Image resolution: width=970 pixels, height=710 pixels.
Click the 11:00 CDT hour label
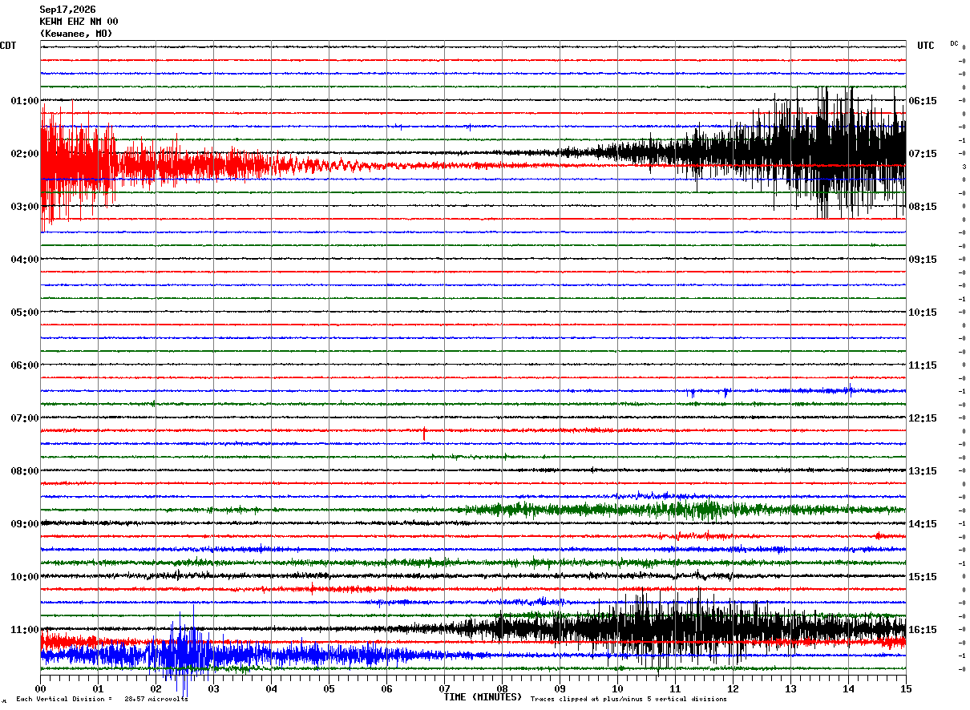coord(24,629)
